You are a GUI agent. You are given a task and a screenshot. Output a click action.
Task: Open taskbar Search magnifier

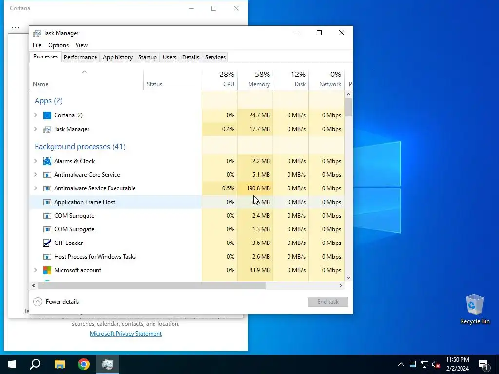click(x=35, y=364)
